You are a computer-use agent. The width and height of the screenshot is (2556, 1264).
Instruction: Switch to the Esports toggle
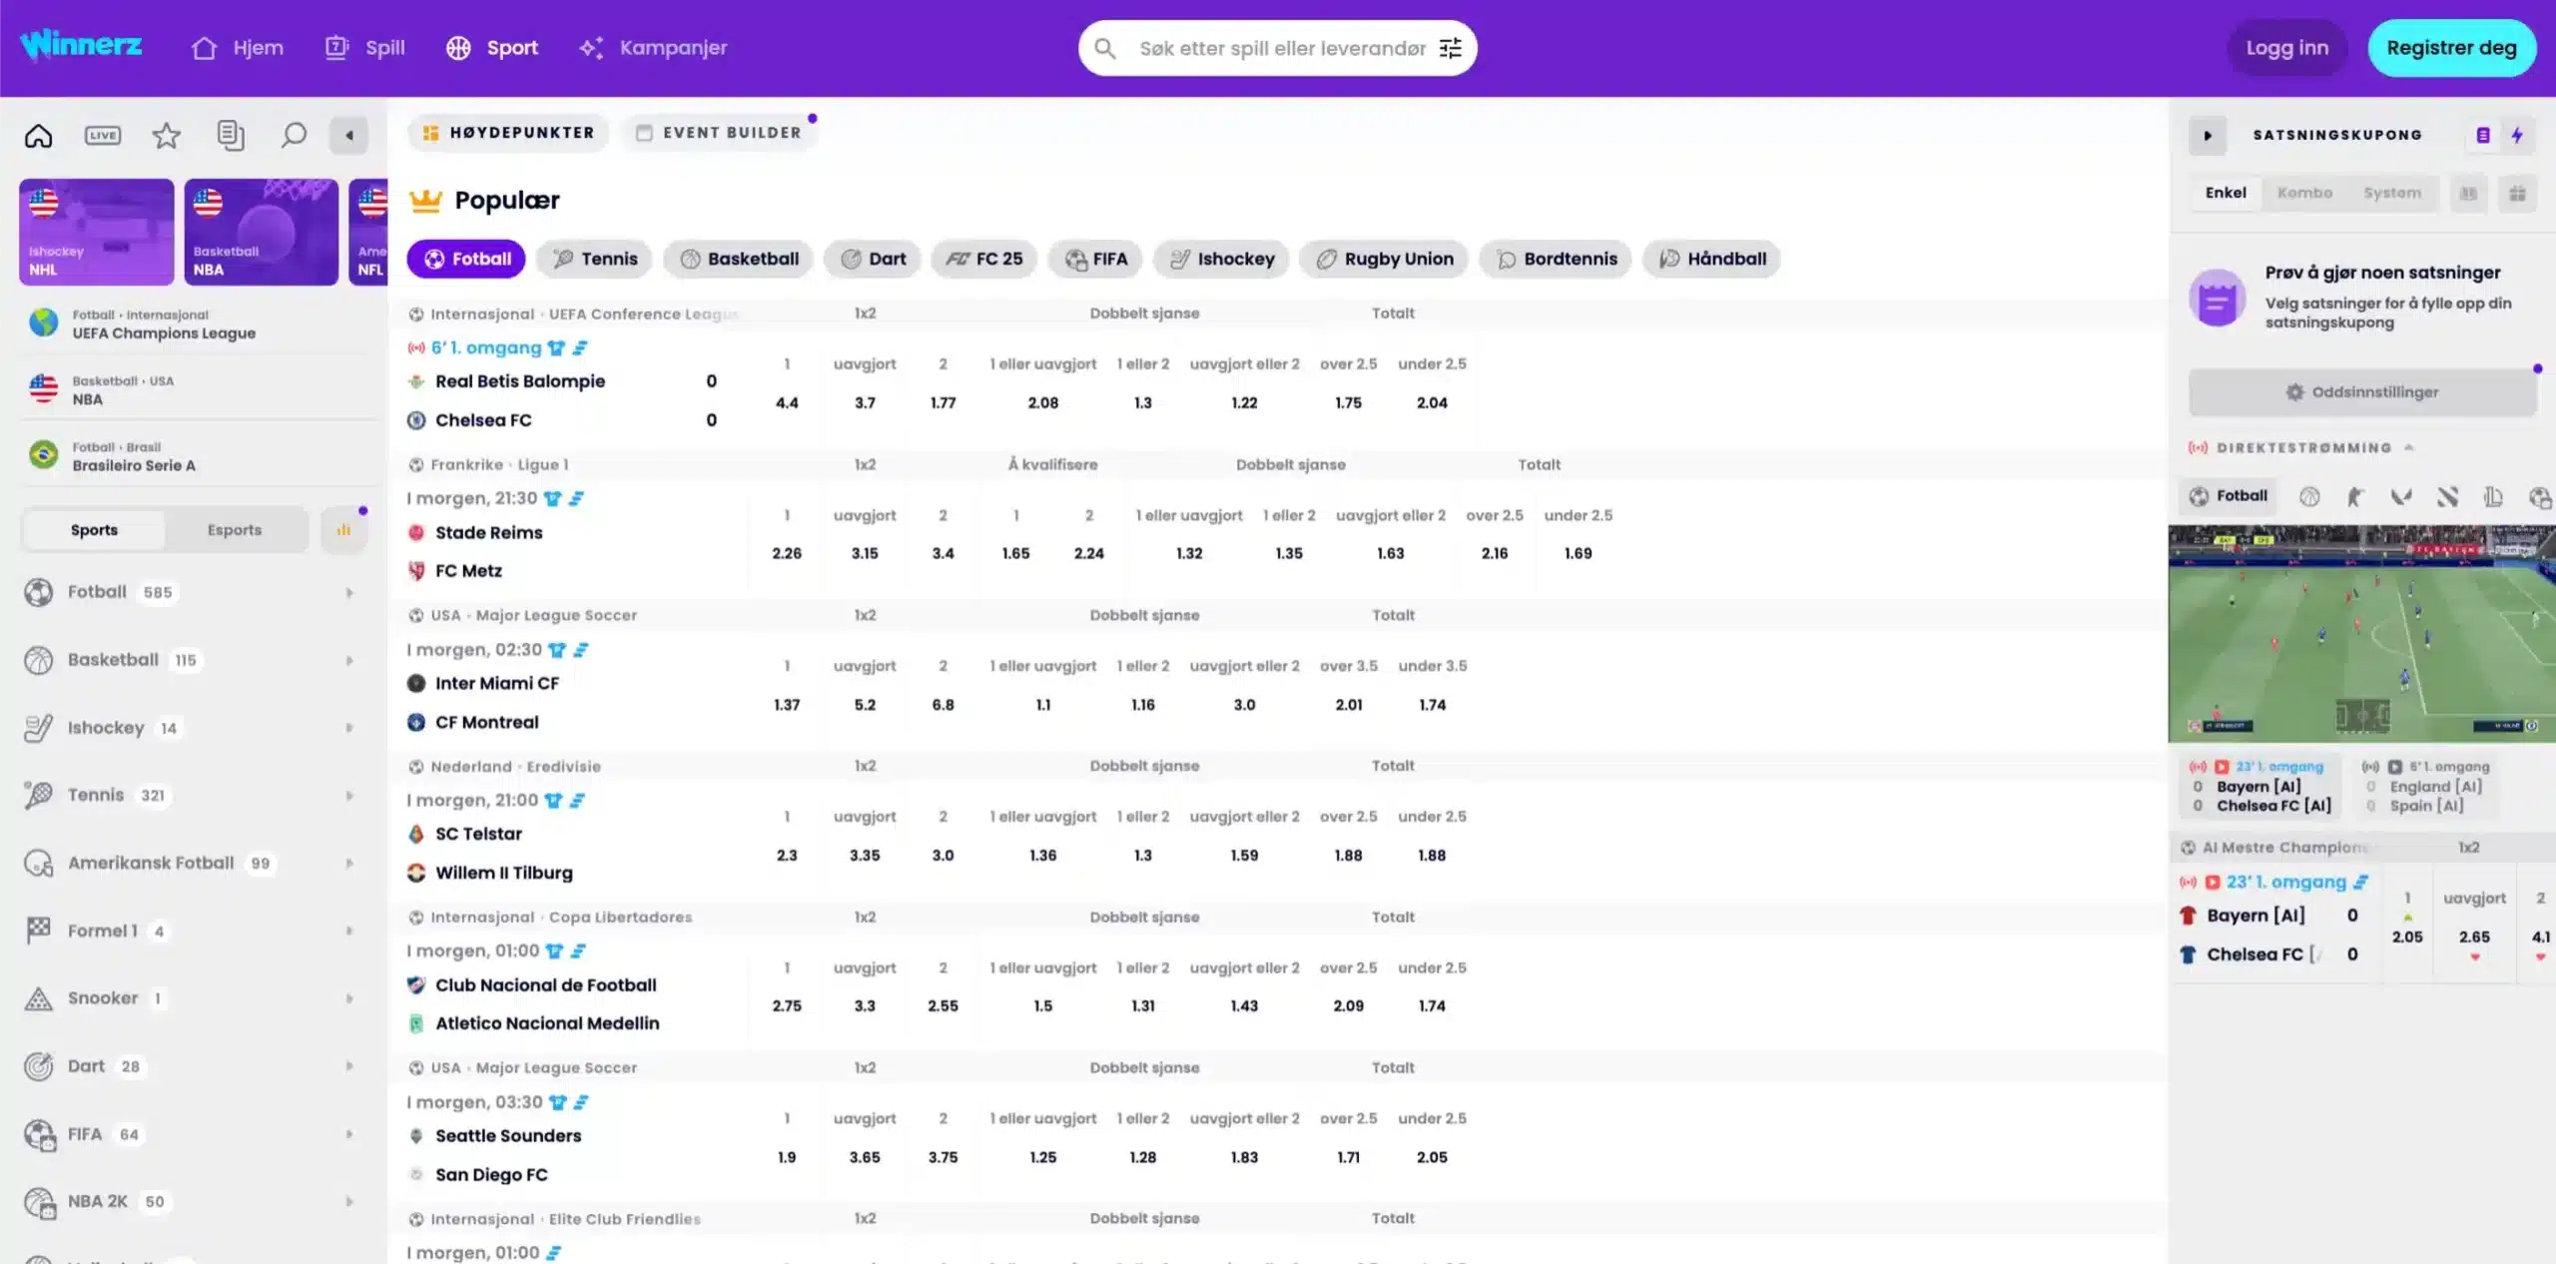pyautogui.click(x=235, y=530)
